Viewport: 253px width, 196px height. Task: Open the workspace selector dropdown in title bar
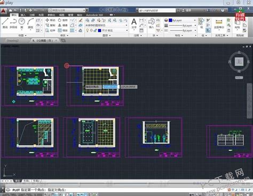click(67, 10)
